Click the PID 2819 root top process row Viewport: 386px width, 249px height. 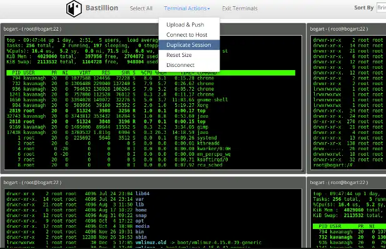(x=106, y=111)
